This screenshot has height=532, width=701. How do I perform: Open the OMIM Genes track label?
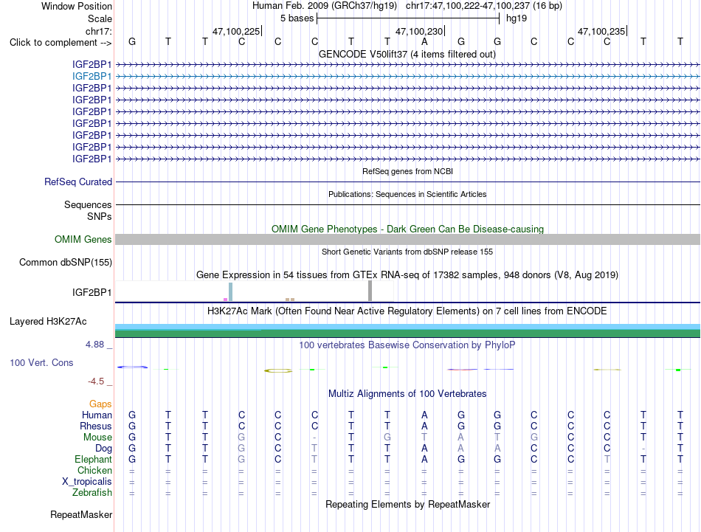click(x=83, y=240)
